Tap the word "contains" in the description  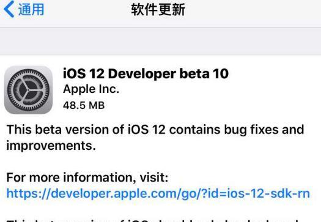[194, 130]
